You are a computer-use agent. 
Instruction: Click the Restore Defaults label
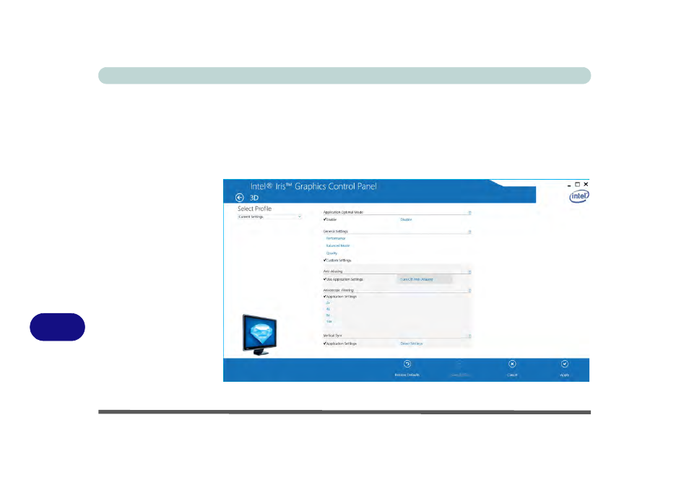click(407, 375)
